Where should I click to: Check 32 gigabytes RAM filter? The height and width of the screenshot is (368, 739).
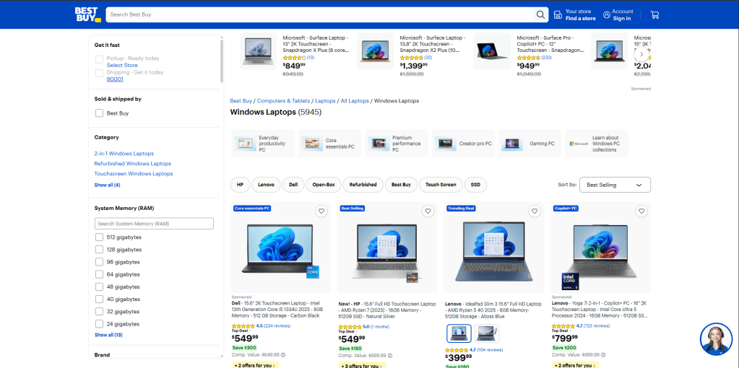pos(99,312)
